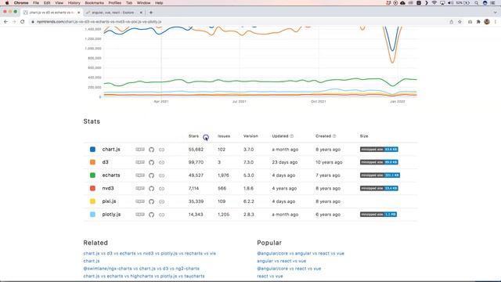Open the Bookmarks menu

click(x=94, y=3)
